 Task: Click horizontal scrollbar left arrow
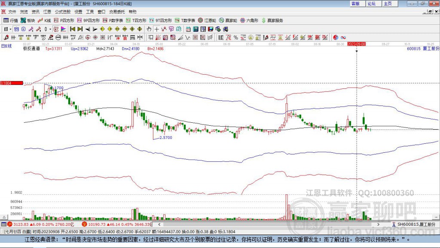(x=159, y=224)
